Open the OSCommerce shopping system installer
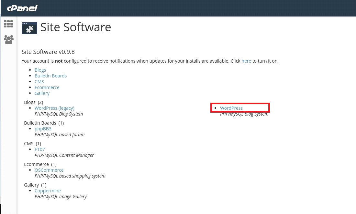This screenshot has height=214, width=356. tap(49, 170)
